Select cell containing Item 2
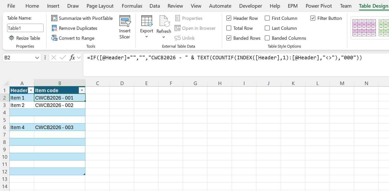The image size is (389, 191). point(22,105)
